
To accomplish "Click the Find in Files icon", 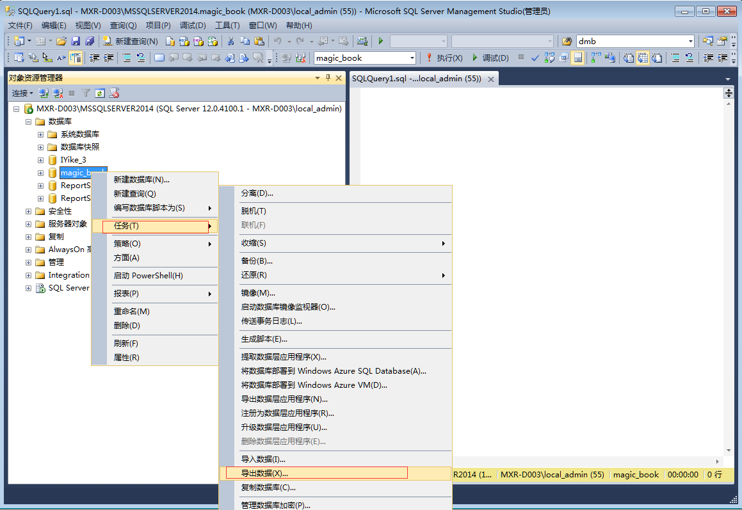I will (x=567, y=41).
